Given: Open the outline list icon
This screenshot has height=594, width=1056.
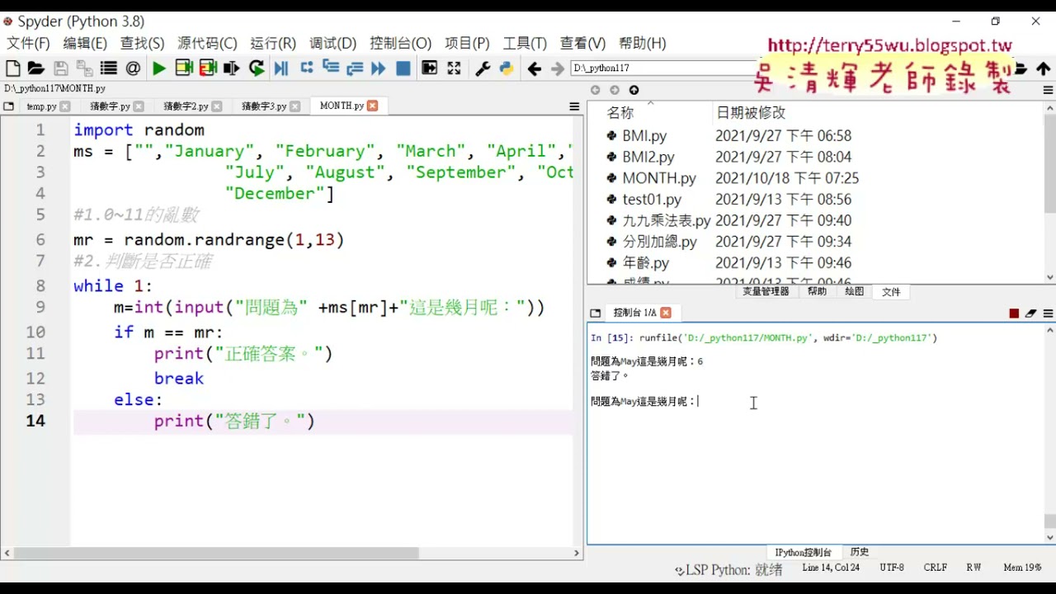Looking at the screenshot, I should pyautogui.click(x=108, y=68).
